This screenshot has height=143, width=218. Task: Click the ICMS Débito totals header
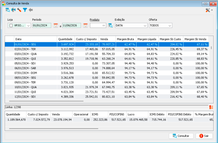[x=157, y=114]
